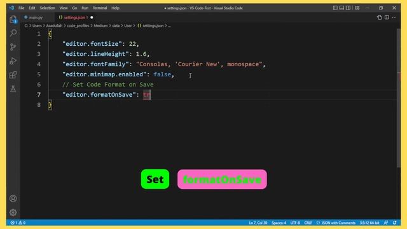Click Medium breadcrumb segment
407x229 pixels.
(x=100, y=25)
